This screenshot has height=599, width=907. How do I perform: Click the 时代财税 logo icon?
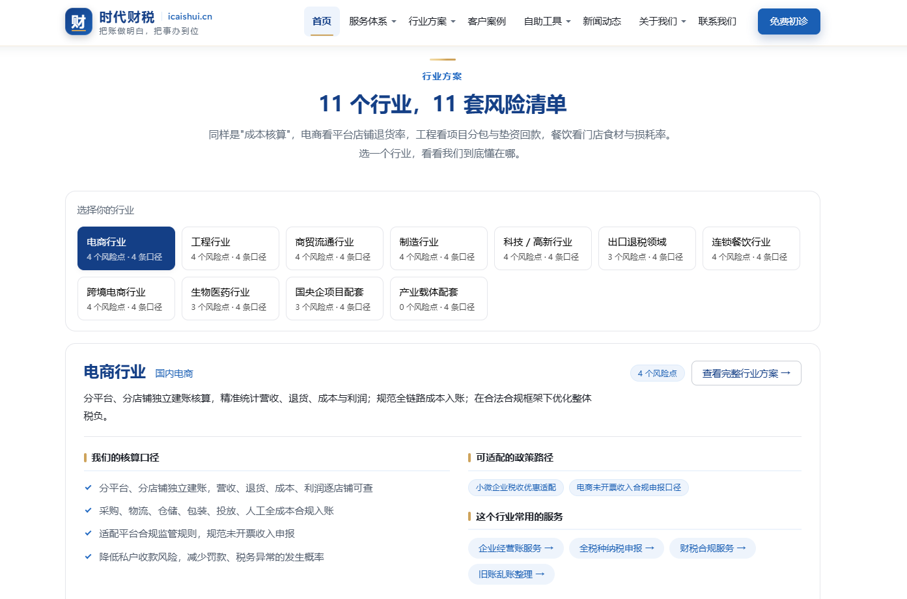click(x=79, y=21)
